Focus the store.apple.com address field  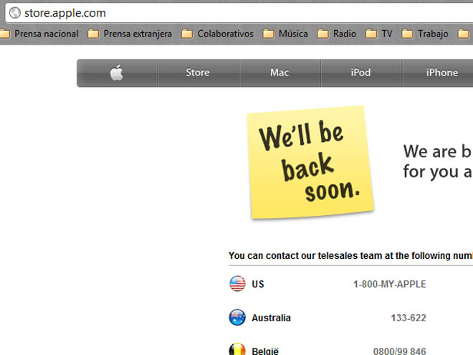pos(215,12)
